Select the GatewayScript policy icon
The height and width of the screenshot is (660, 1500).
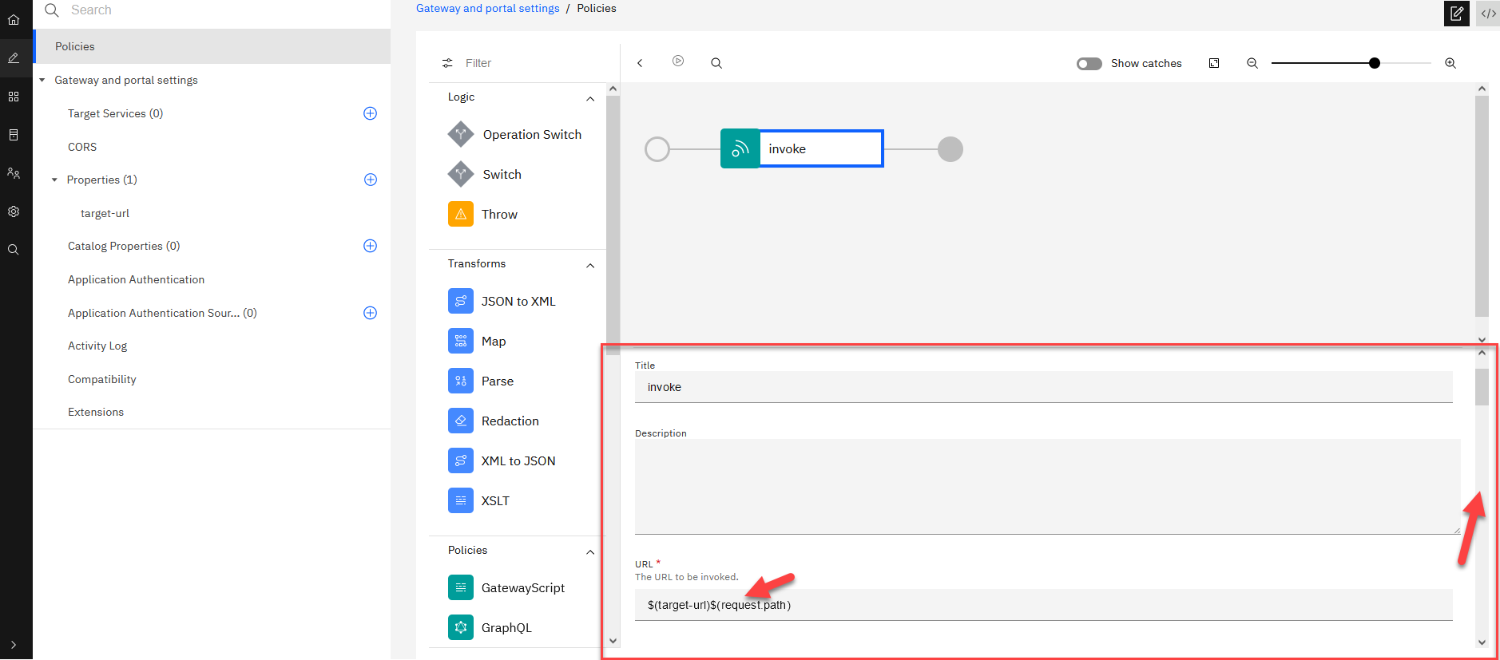pyautogui.click(x=461, y=588)
